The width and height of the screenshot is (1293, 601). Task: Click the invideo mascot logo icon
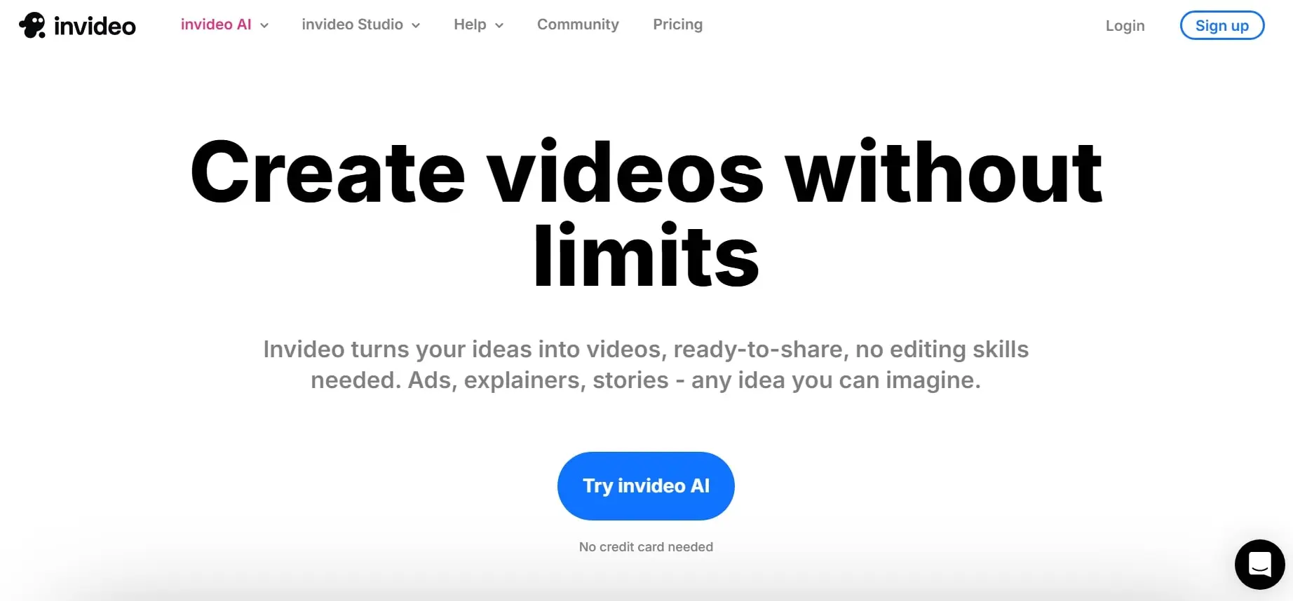point(32,25)
